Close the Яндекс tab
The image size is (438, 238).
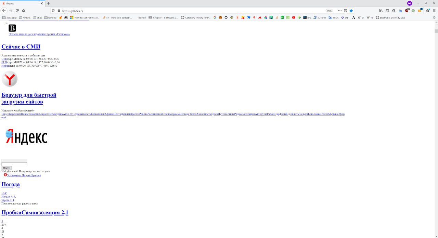[x=42, y=3]
